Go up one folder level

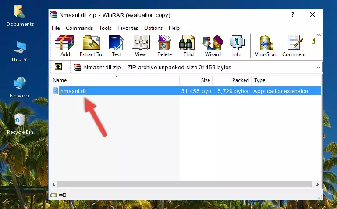point(58,67)
